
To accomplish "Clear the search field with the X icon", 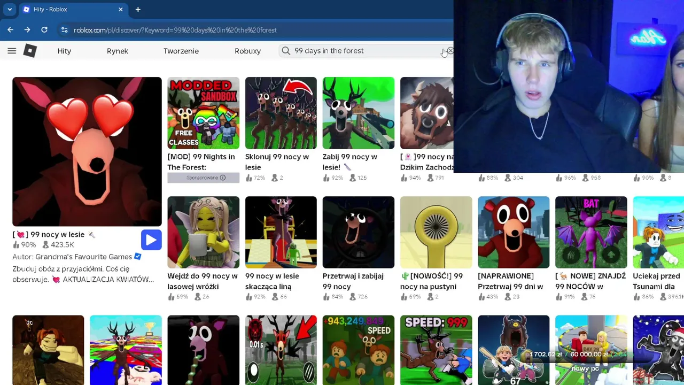I will (x=450, y=51).
